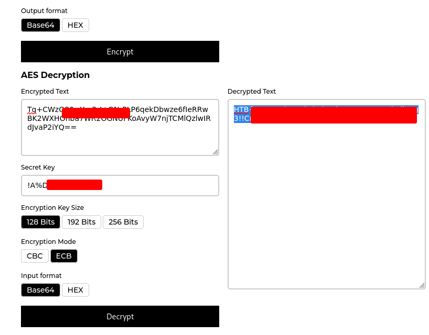Grab the Decrypted Text box resize handle
Screen dimensions: 429x335
click(x=422, y=285)
